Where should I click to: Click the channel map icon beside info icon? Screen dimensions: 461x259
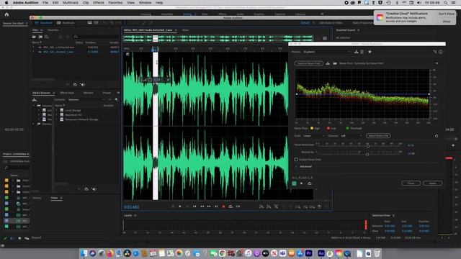coord(434,52)
